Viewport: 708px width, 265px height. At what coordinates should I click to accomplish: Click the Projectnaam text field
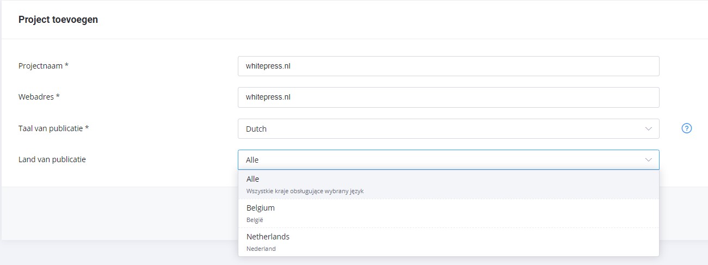click(x=448, y=66)
